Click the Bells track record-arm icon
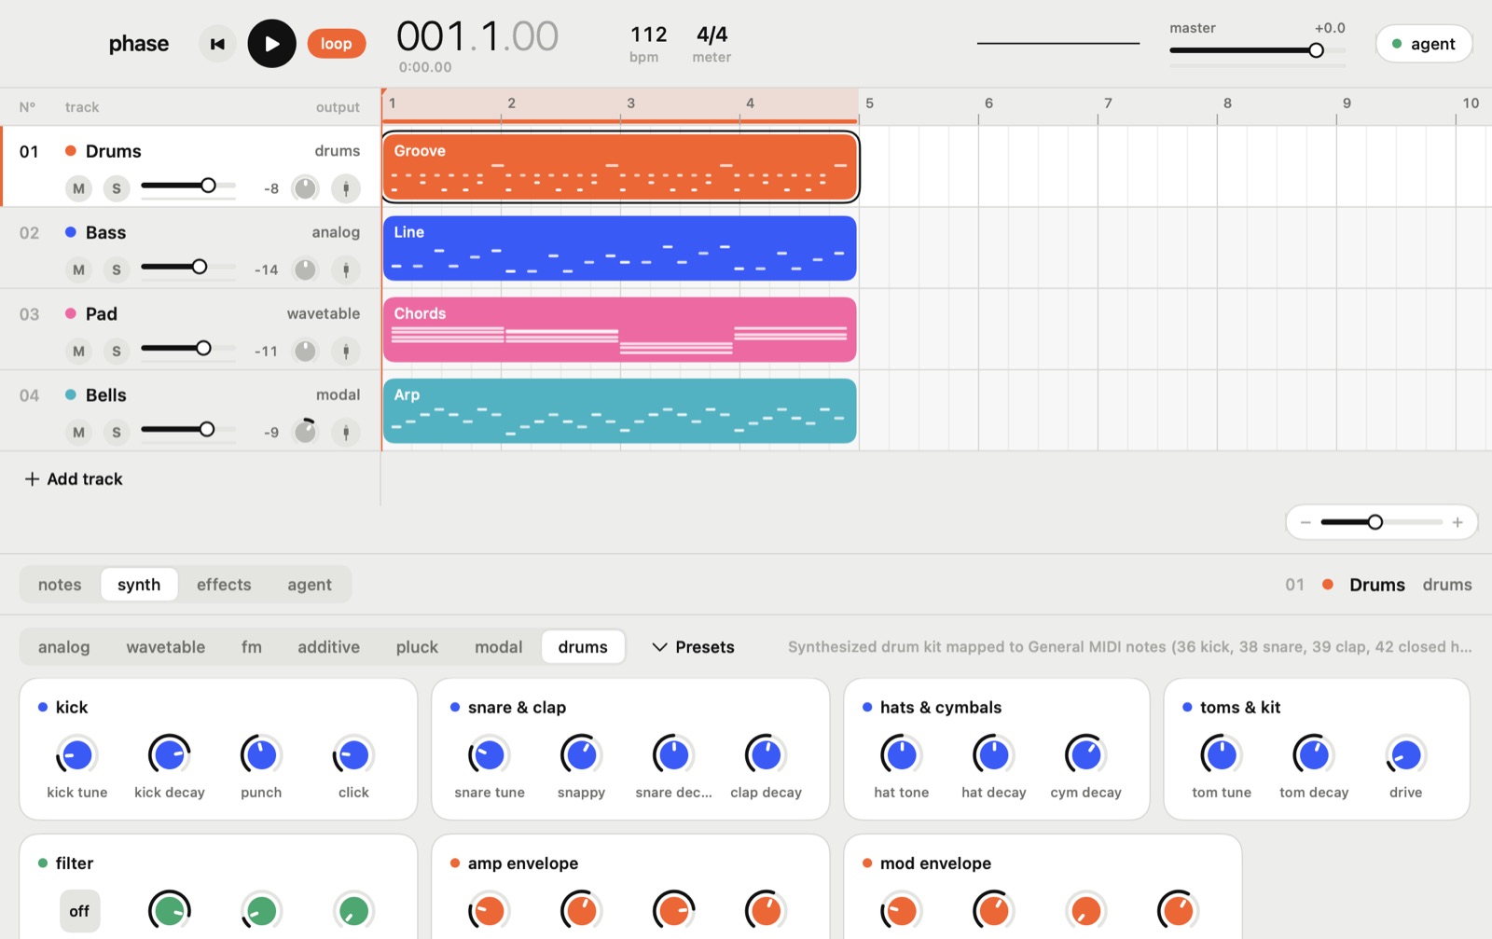This screenshot has width=1492, height=939. tap(346, 433)
